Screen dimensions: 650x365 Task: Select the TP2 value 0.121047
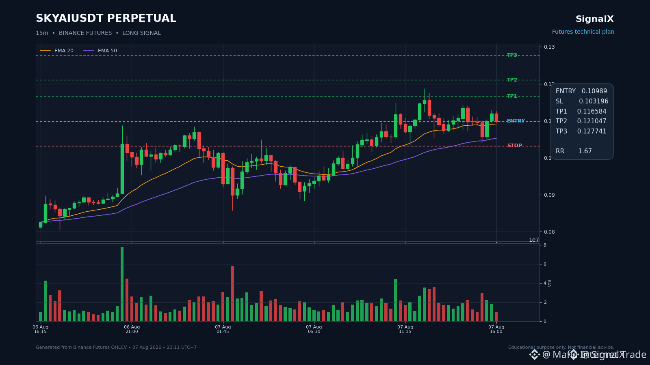tap(591, 121)
